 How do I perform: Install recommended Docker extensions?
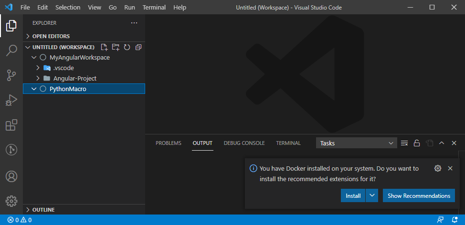[353, 196]
